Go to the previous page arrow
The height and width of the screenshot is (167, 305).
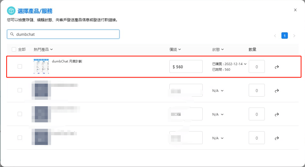tap(275, 36)
